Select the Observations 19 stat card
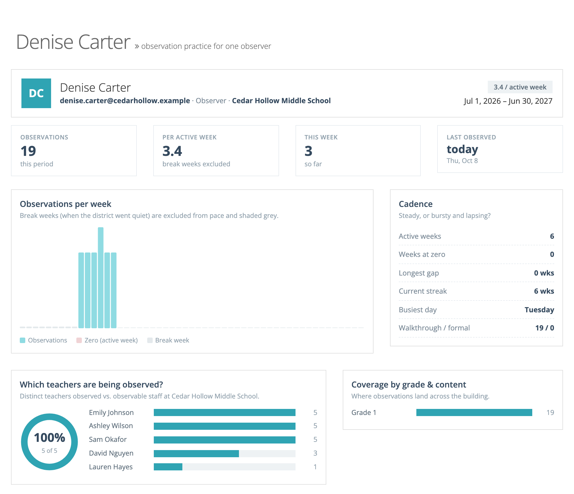Image resolution: width=574 pixels, height=494 pixels. tap(74, 151)
